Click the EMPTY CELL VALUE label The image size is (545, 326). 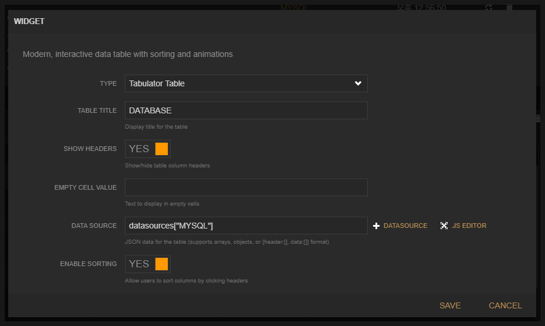[86, 187]
